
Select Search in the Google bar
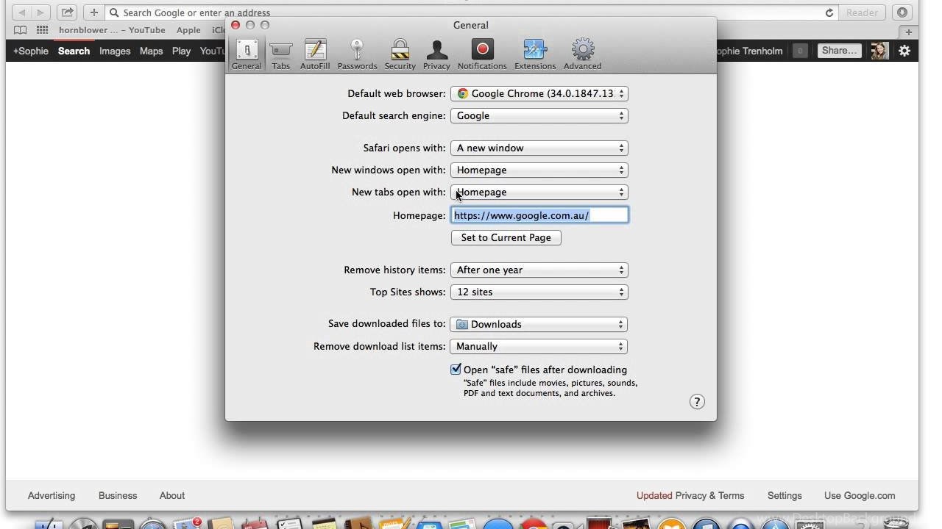tap(74, 51)
